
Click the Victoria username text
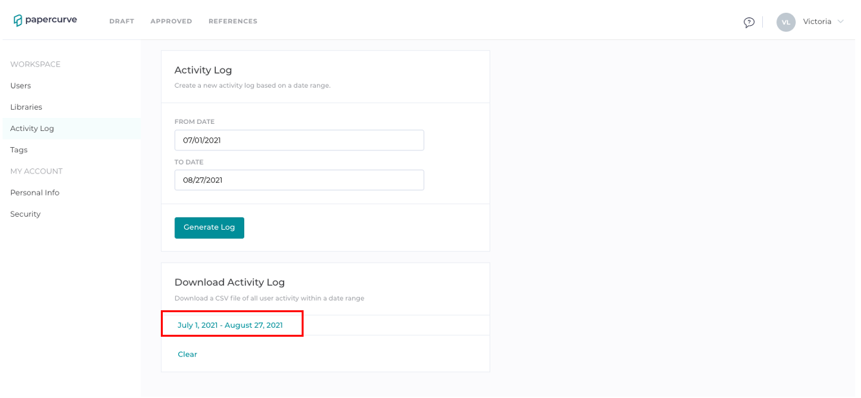[x=817, y=21]
